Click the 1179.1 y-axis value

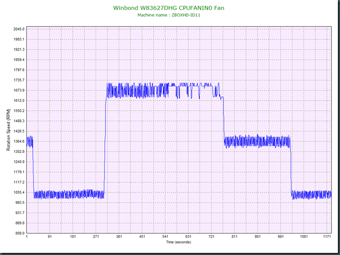point(19,172)
